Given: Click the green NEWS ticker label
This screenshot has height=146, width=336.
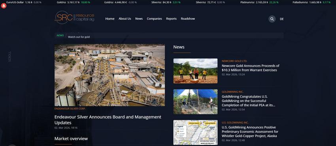Looking at the screenshot, I should 60,36.
